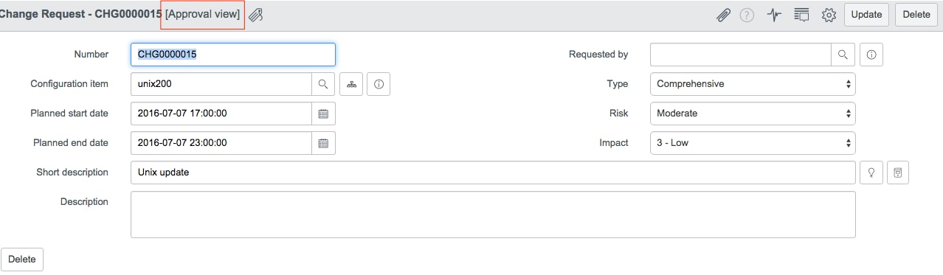Open the help question mark icon
Image resolution: width=943 pixels, height=275 pixels.
(x=747, y=15)
